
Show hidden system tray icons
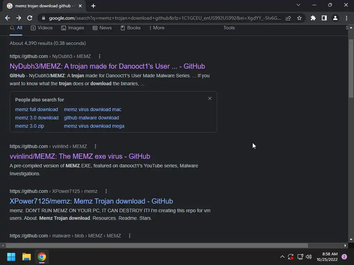[x=282, y=257]
